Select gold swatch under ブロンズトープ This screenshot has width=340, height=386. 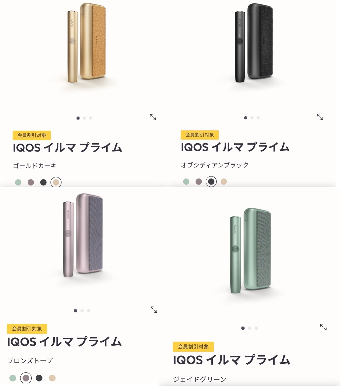point(52,378)
